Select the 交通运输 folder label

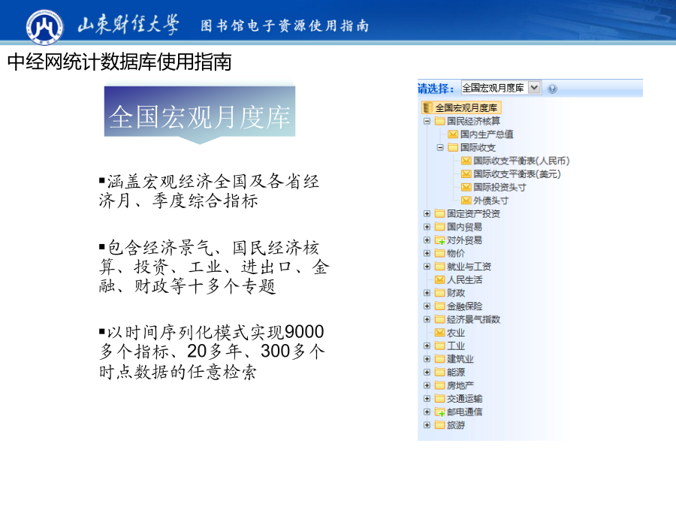coord(465,398)
